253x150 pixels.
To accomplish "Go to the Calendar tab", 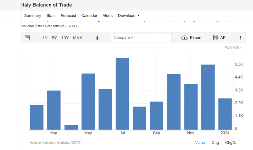I will [x=89, y=16].
